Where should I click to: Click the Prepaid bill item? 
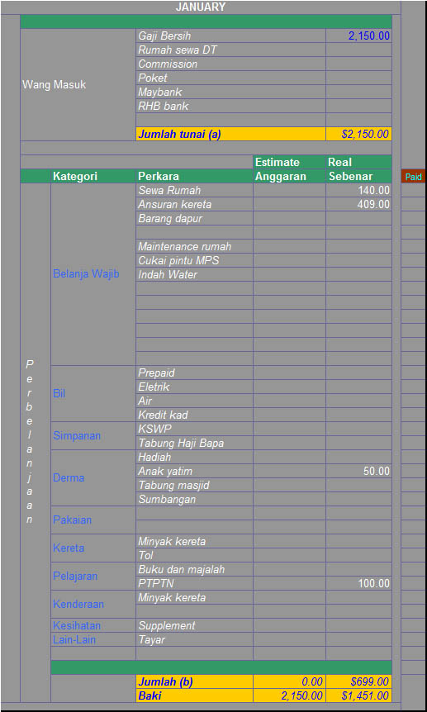[194, 373]
